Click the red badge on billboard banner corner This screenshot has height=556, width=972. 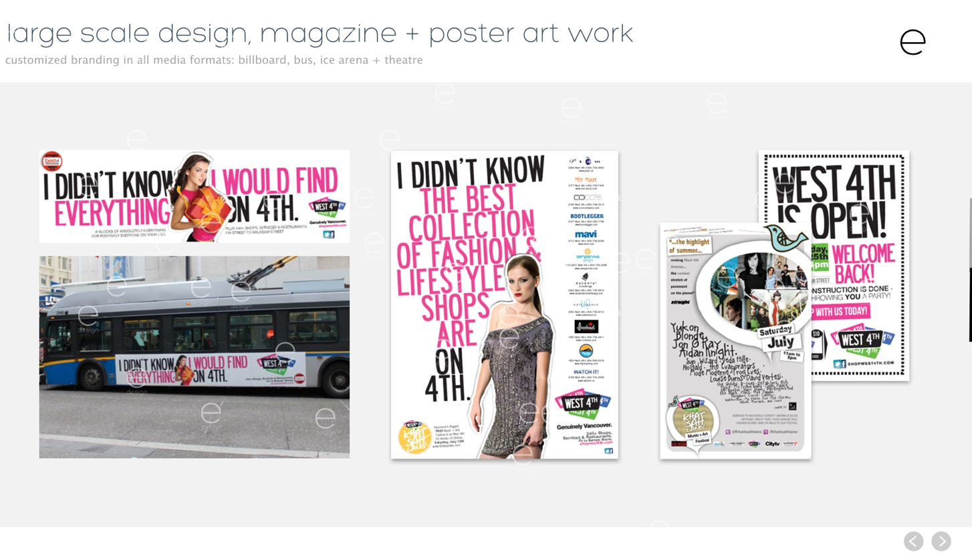click(x=51, y=161)
